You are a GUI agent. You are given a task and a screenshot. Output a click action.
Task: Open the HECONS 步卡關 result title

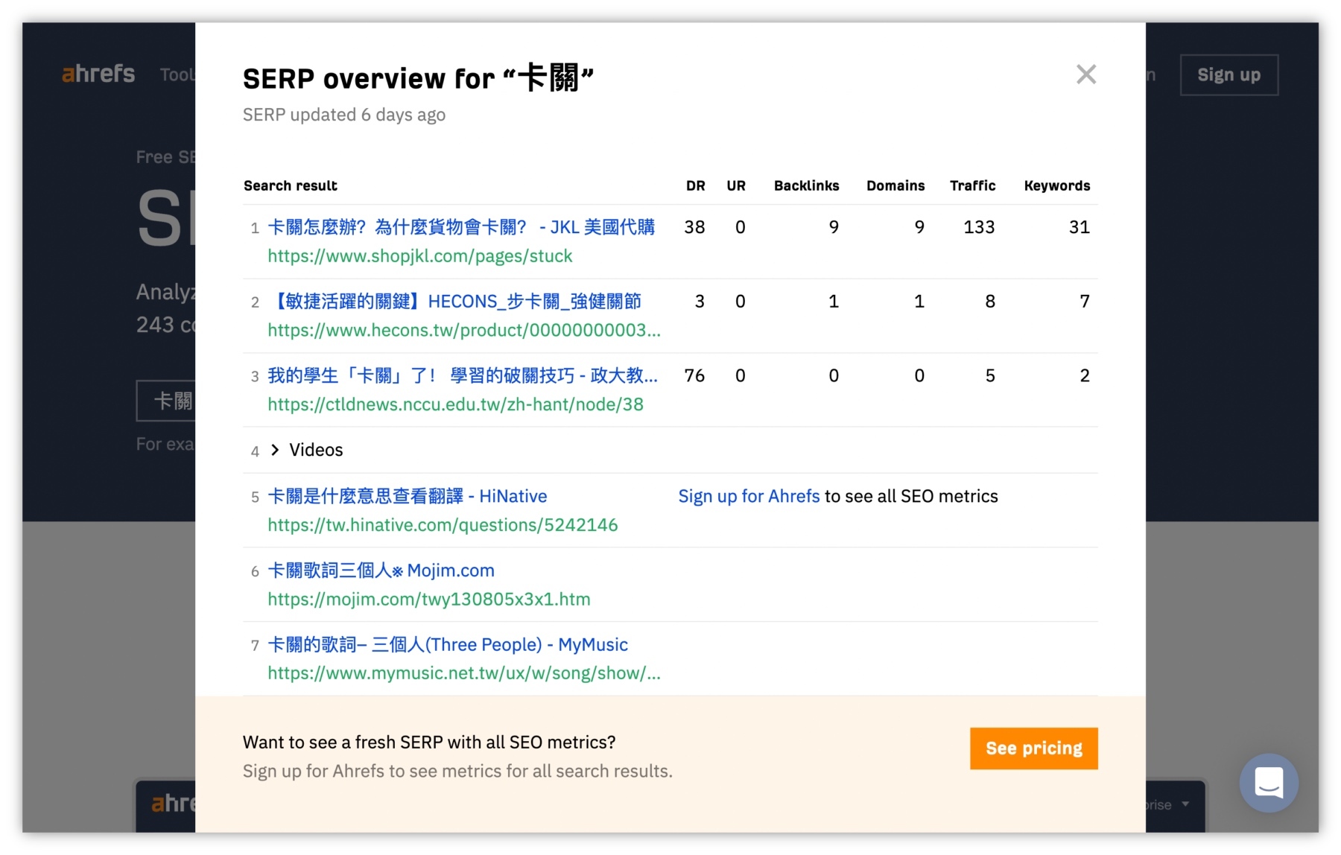click(454, 302)
